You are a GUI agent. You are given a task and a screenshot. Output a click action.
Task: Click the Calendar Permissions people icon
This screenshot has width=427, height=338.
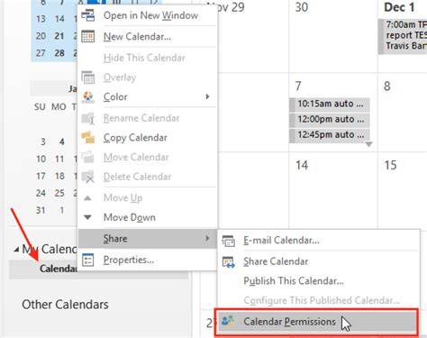coord(228,321)
